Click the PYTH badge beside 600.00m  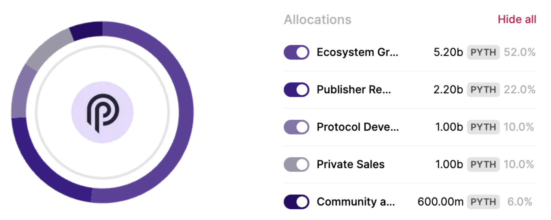point(483,202)
